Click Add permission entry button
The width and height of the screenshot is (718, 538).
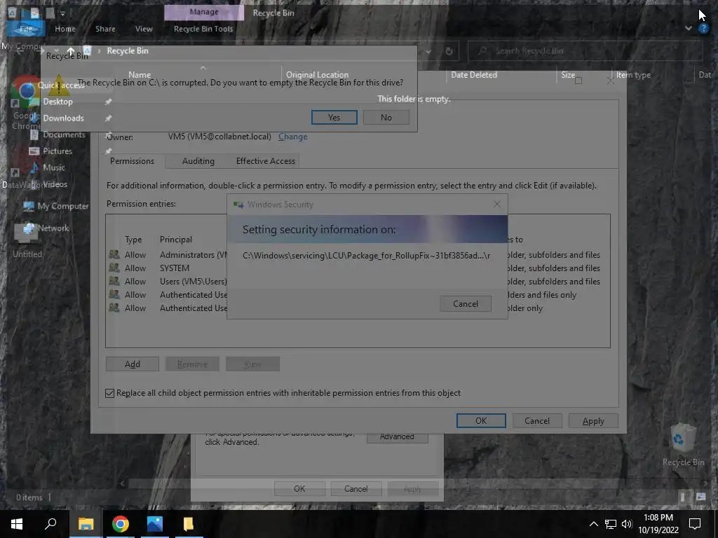[x=133, y=364]
